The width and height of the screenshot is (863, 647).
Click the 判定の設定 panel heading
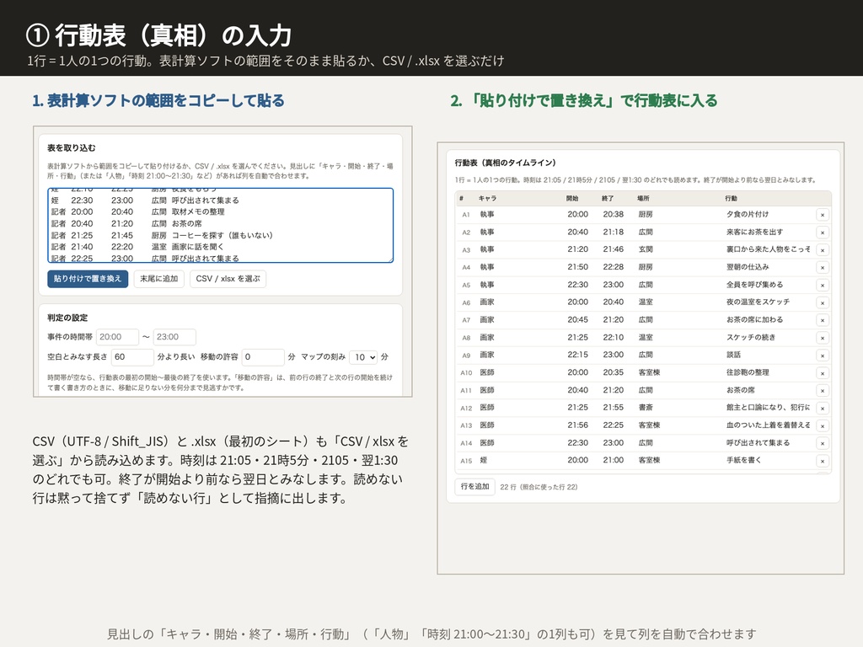pyautogui.click(x=67, y=318)
